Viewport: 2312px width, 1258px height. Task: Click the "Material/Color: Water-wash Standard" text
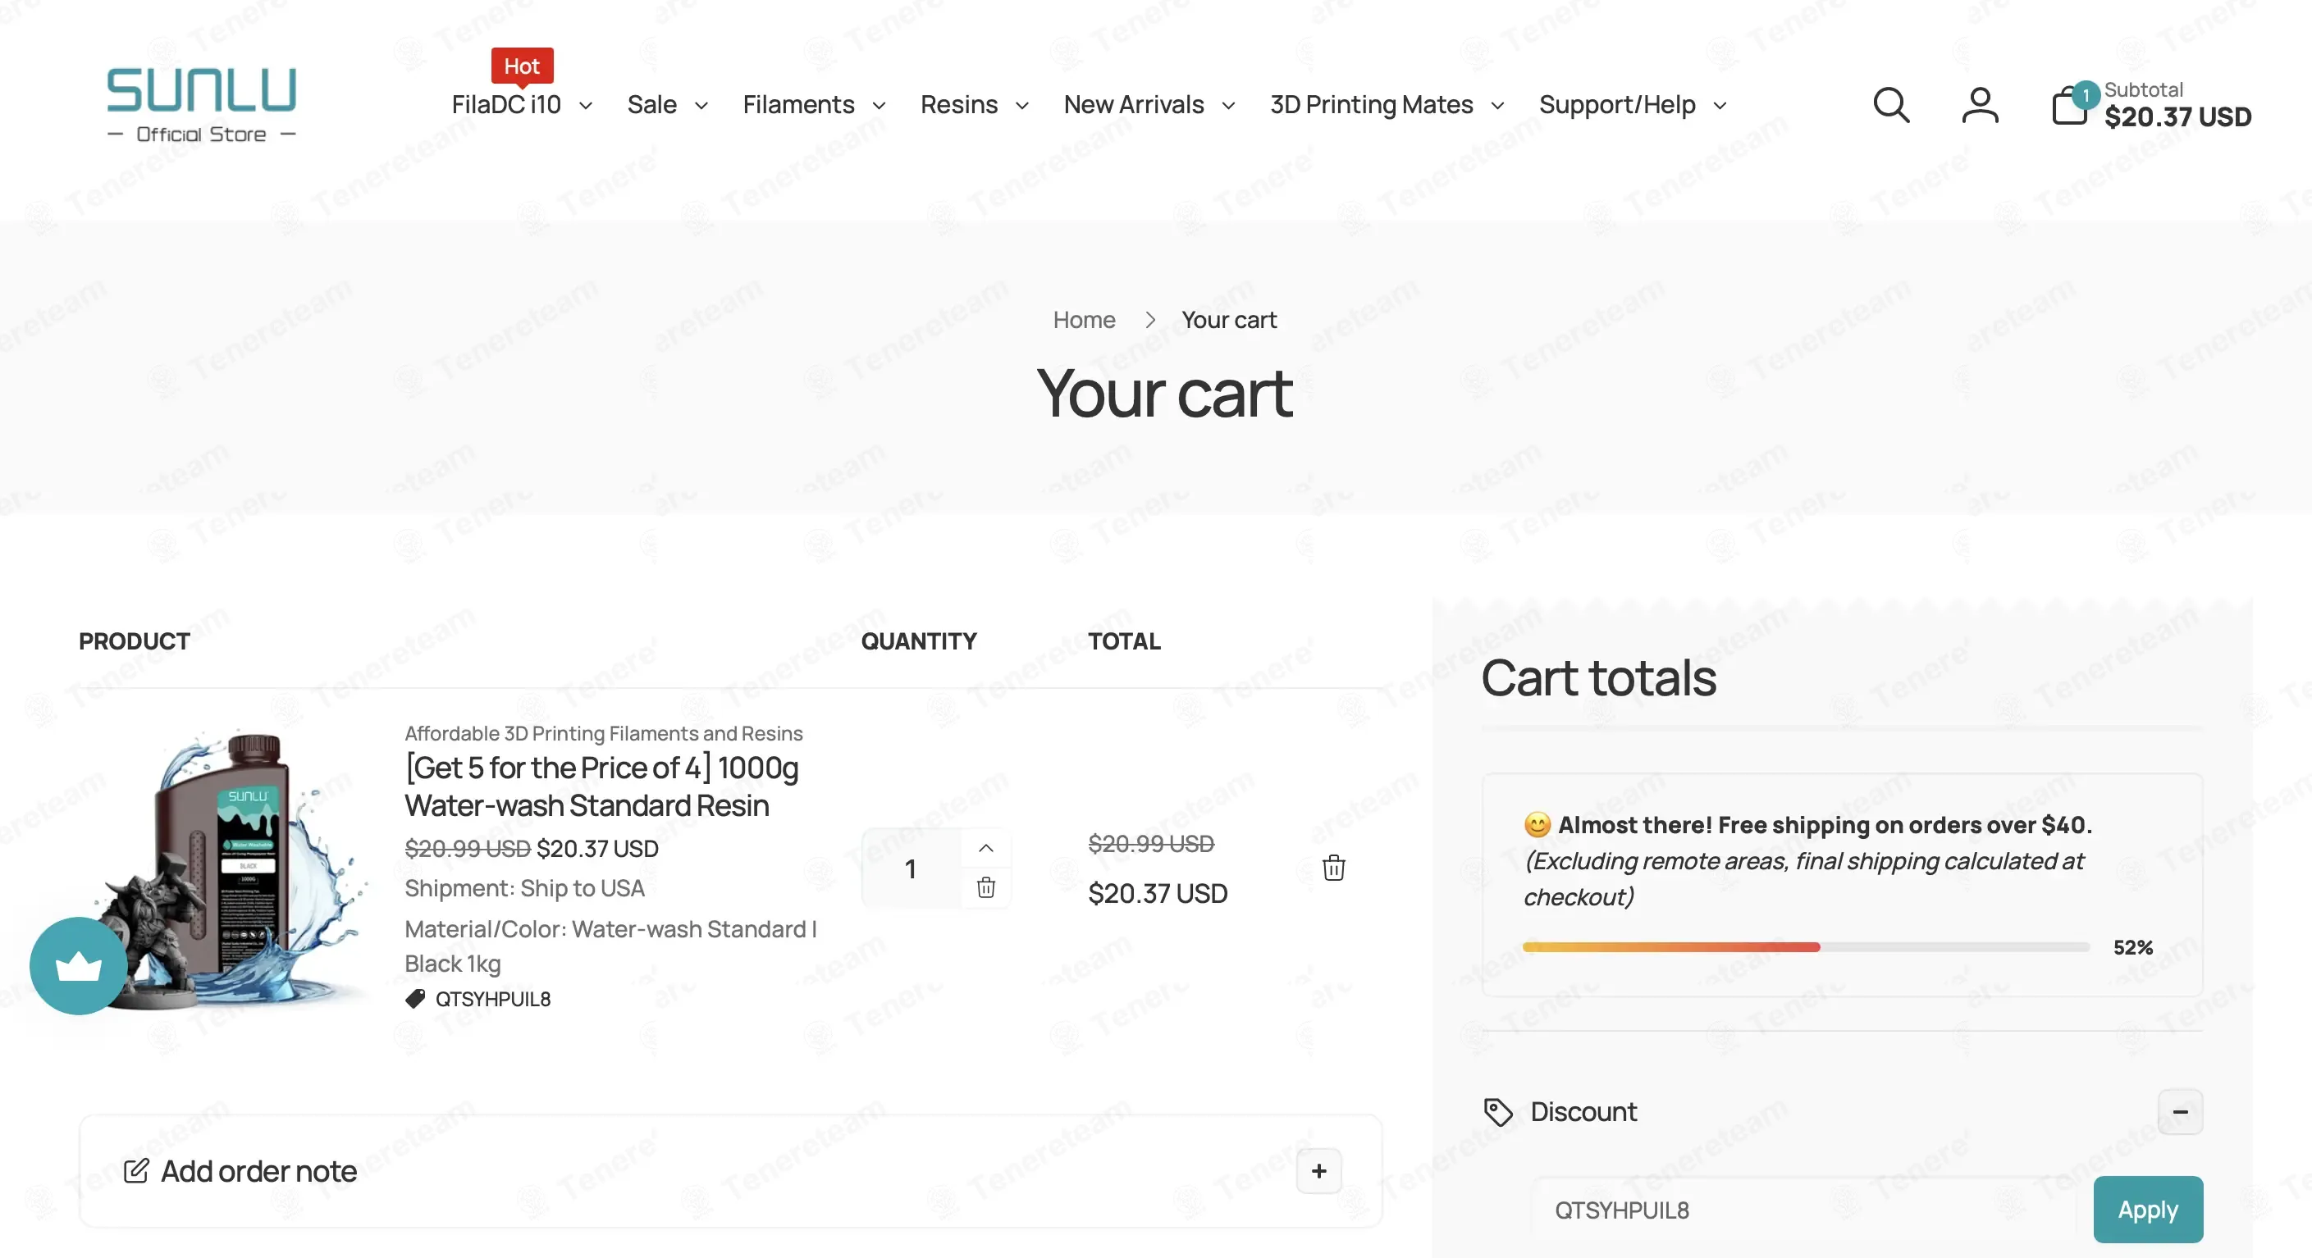[x=610, y=946]
